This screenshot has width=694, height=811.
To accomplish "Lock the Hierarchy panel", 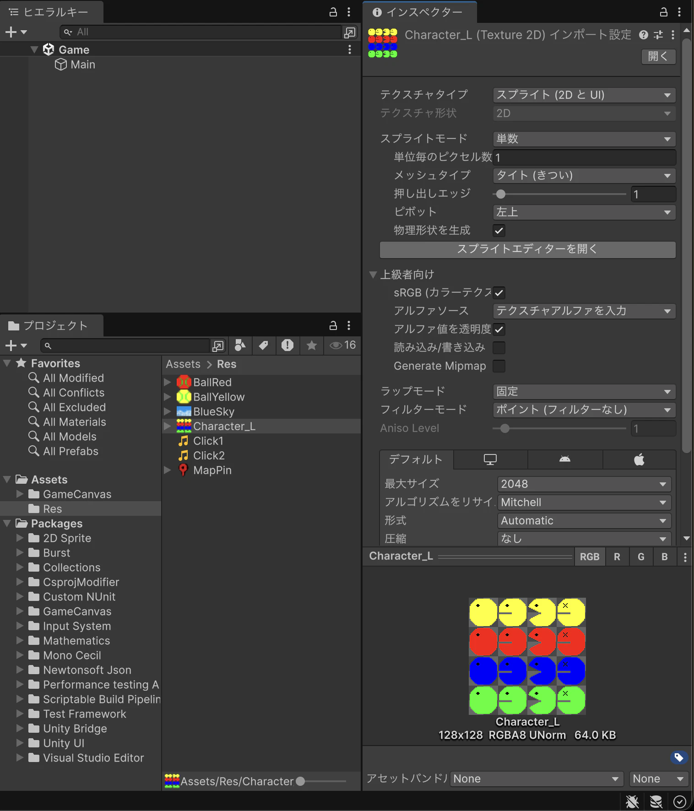I will click(333, 12).
